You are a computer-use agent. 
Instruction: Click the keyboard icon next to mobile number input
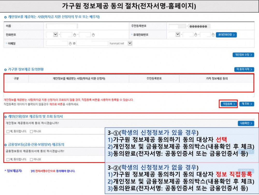(x=195, y=35)
